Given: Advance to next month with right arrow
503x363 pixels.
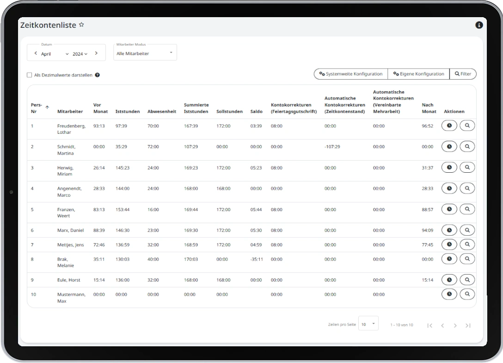Looking at the screenshot, I should pyautogui.click(x=96, y=53).
